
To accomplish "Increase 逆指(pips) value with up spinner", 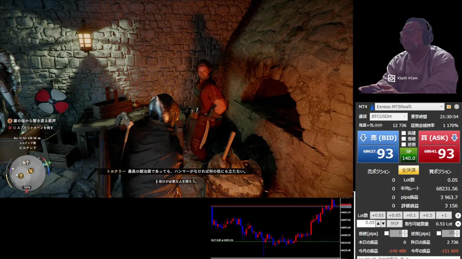I will (457, 232).
